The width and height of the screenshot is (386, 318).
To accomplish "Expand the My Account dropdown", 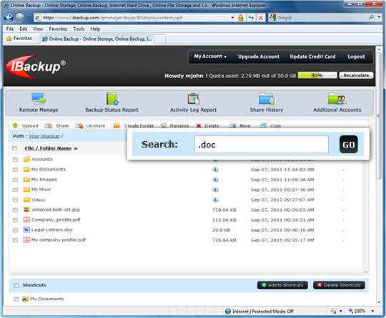I will coord(210,57).
